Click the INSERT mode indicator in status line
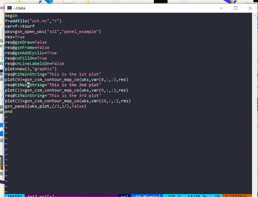 (x=14, y=196)
